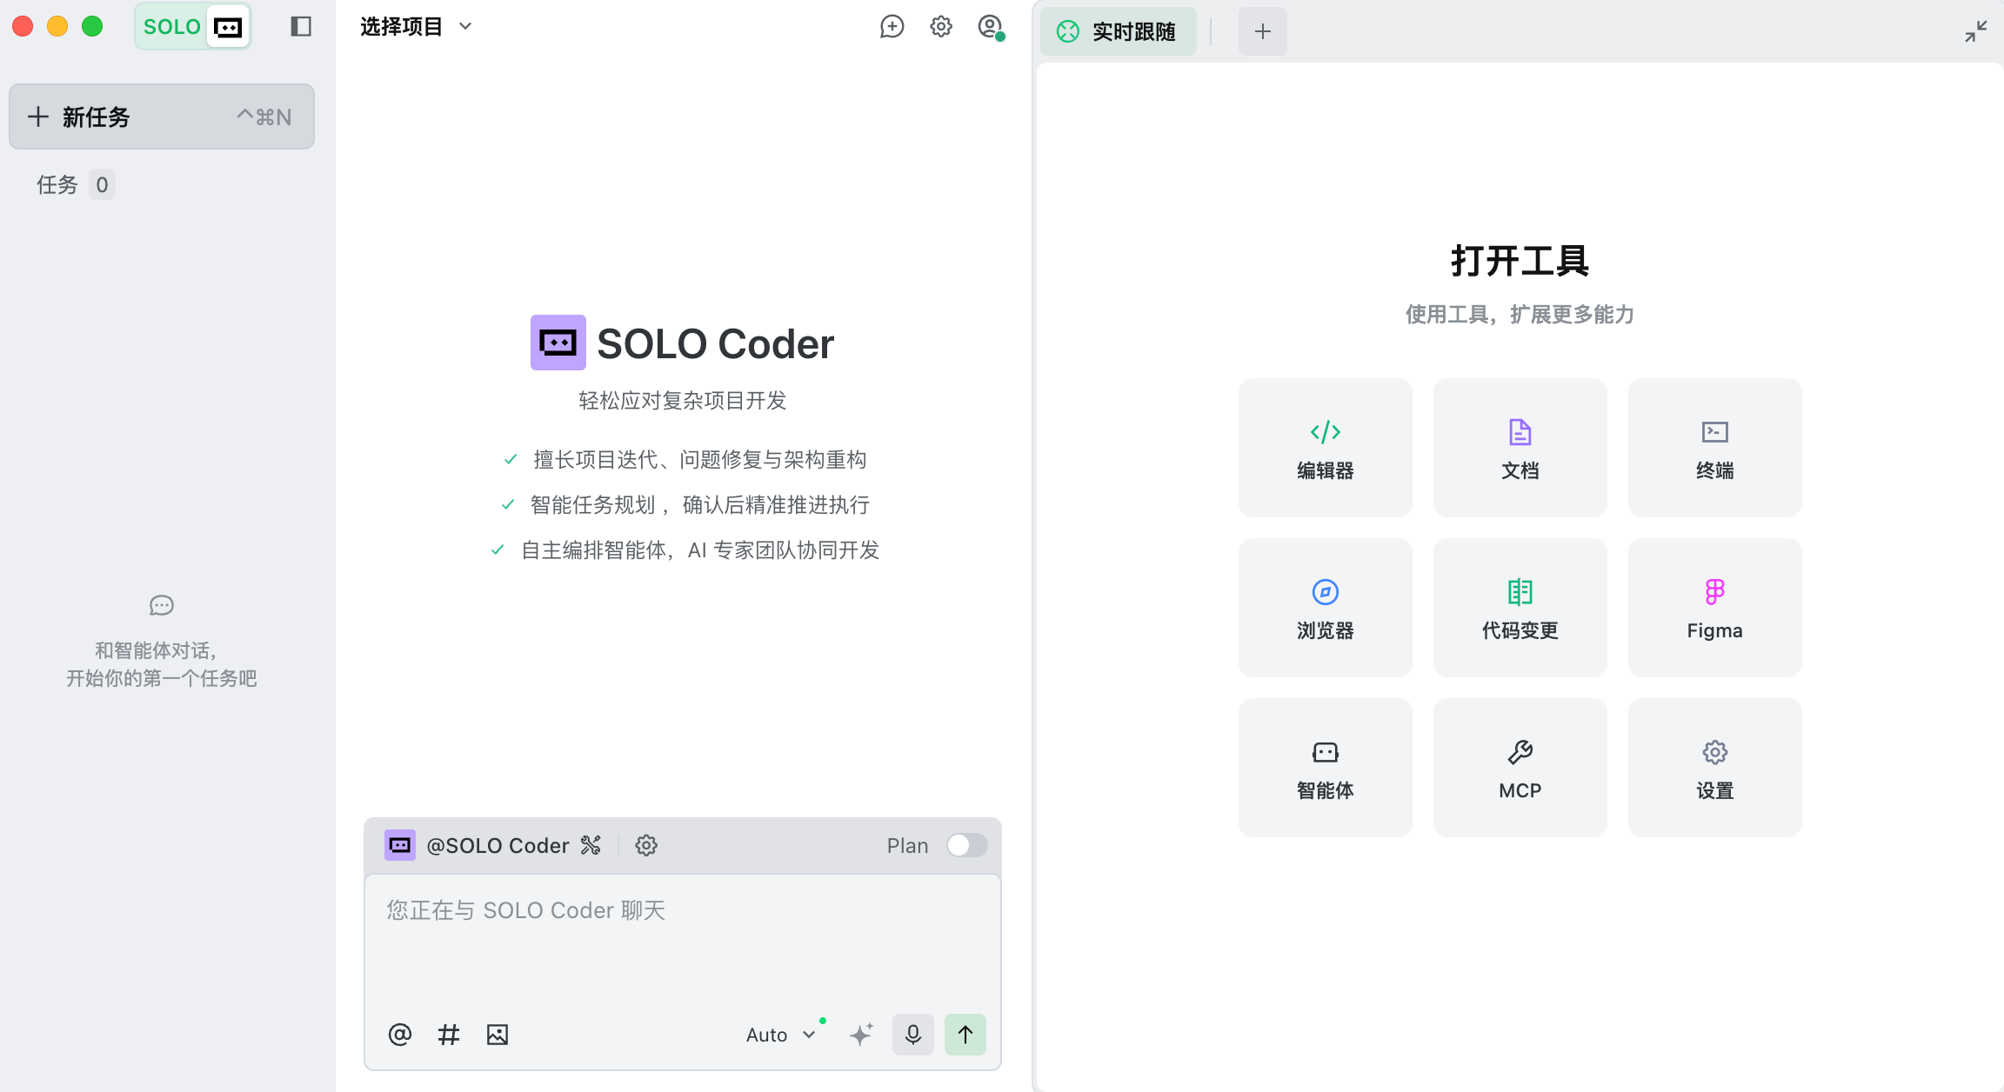Viewport: 2004px width, 1092px height.
Task: Click the new chat bubble icon
Action: [892, 27]
